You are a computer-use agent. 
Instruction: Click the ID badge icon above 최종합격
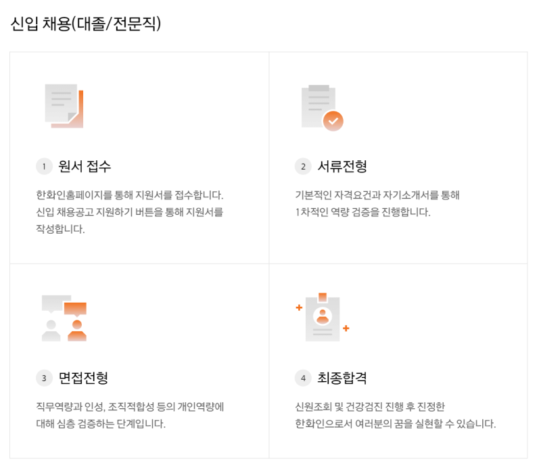pyautogui.click(x=323, y=318)
